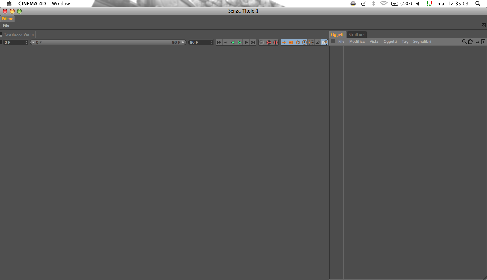Jump to the end of the animation
The image size is (487, 280).
pyautogui.click(x=253, y=42)
